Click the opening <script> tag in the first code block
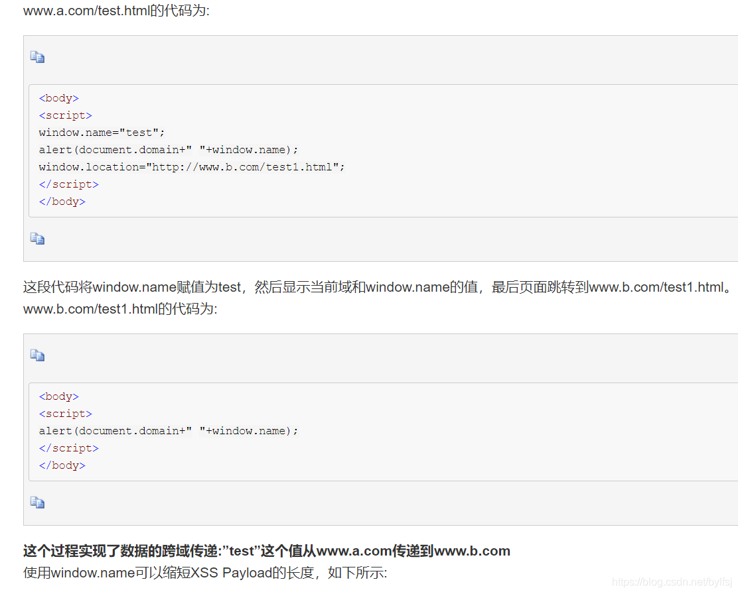 (x=66, y=116)
